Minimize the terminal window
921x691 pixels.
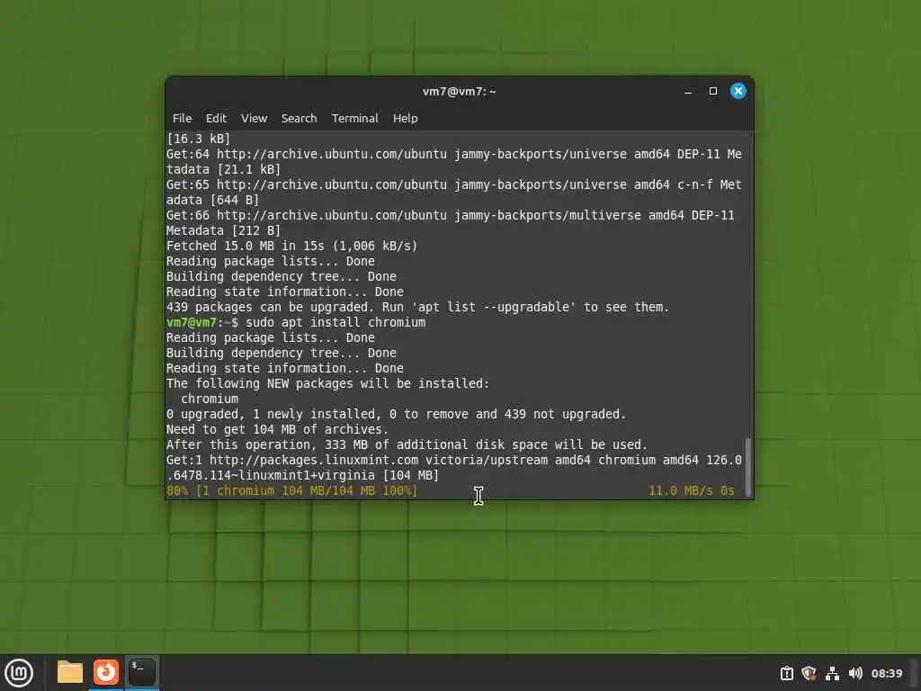point(688,91)
